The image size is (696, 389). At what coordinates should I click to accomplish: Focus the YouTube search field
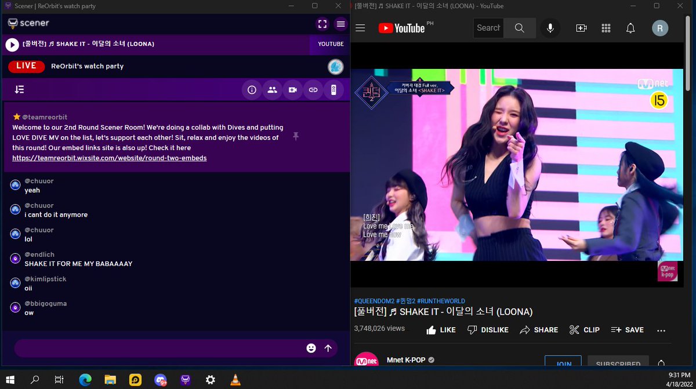point(488,28)
